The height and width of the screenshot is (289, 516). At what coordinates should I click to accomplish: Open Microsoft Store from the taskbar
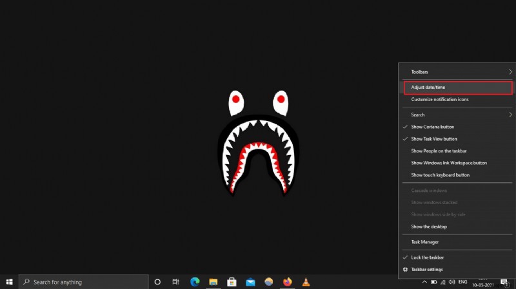[232, 282]
